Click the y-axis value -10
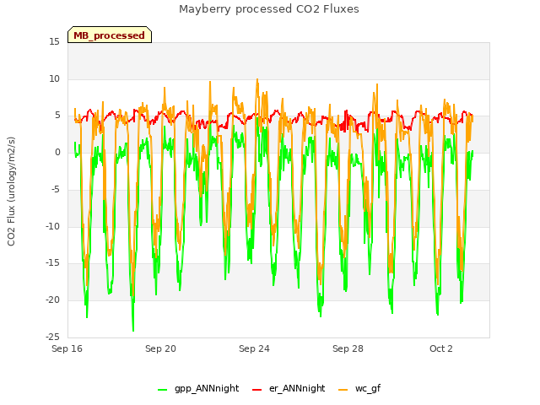540x405 pixels. click(52, 226)
